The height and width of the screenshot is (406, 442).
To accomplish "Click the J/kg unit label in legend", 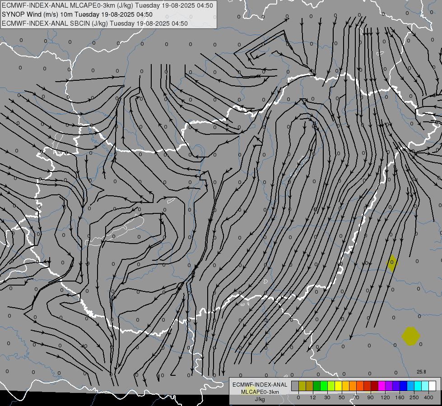I will 260,399.
